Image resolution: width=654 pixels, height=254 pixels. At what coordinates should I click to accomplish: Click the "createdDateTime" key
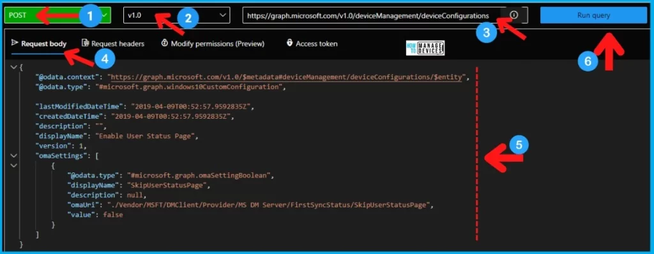[x=70, y=116]
